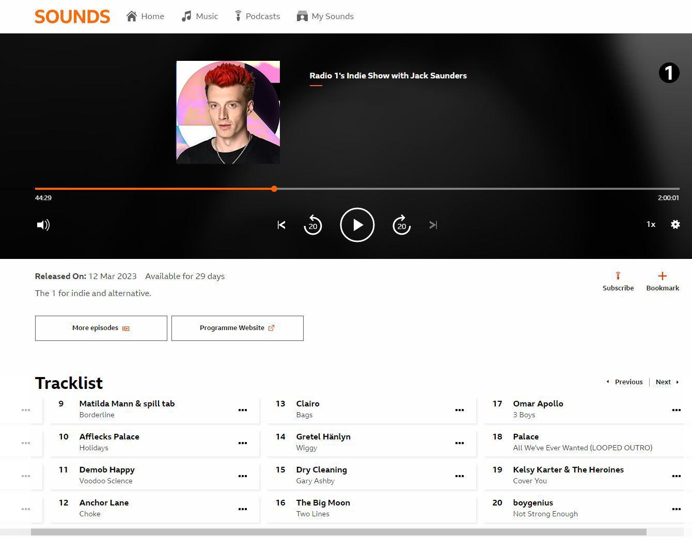
Task: Change the 1x playback speed
Action: pos(651,224)
